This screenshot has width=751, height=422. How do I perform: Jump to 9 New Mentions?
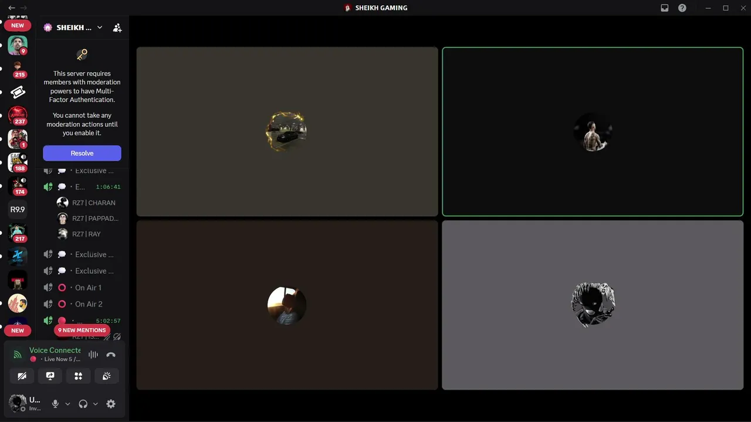82,330
